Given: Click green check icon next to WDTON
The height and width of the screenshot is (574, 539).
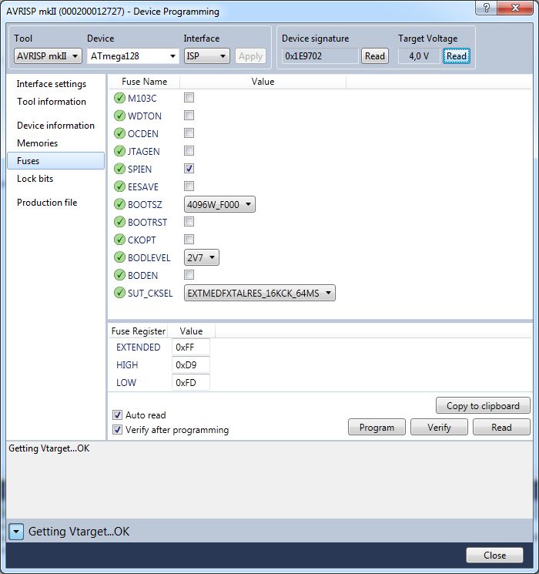Looking at the screenshot, I should [x=119, y=116].
